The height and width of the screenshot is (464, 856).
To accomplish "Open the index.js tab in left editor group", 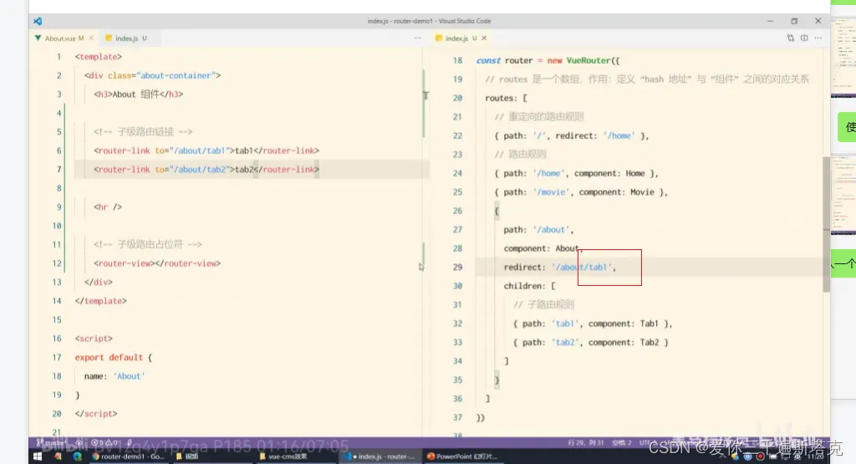I will (x=125, y=38).
